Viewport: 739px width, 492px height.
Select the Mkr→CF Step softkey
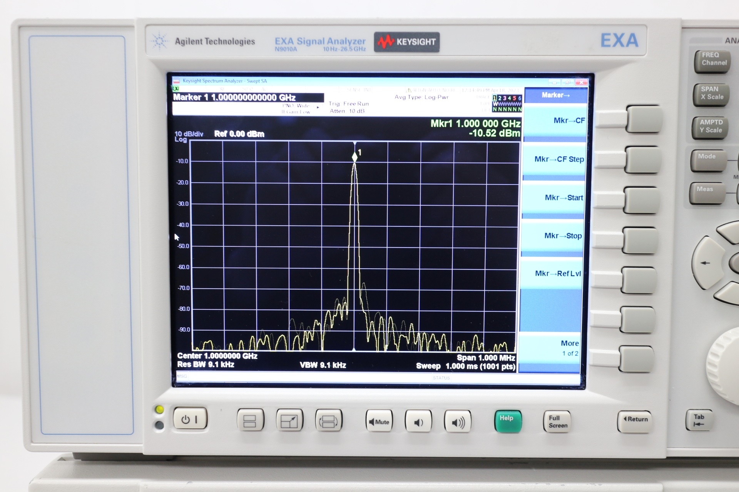tap(555, 159)
